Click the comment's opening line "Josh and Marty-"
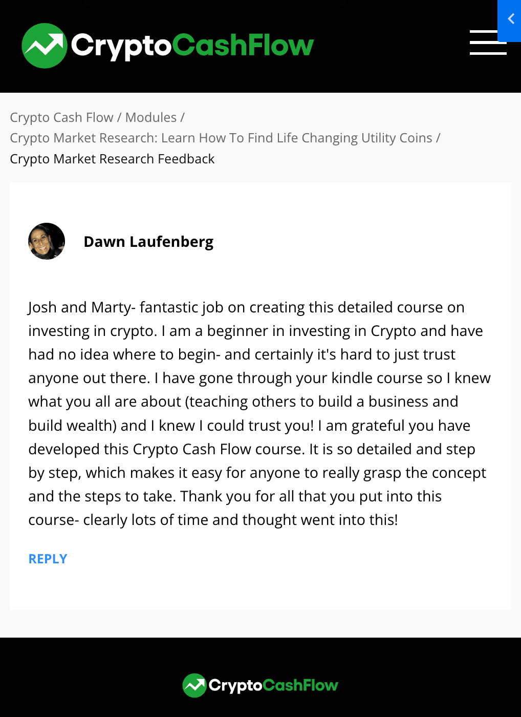Viewport: 521px width, 717px height. click(x=82, y=307)
